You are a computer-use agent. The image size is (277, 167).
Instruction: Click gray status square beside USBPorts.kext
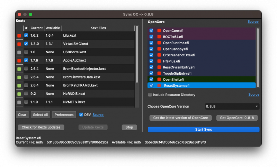19,52
